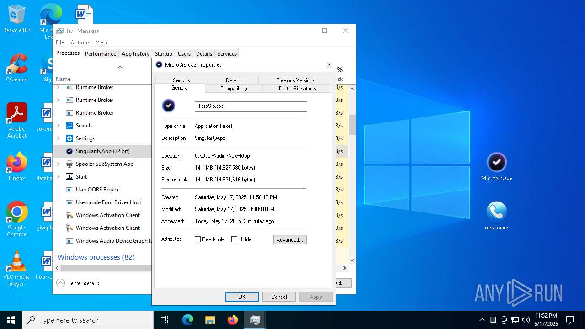Image resolution: width=585 pixels, height=329 pixels.
Task: Launch the Adobe Acrobat desktop shortcut
Action: [16, 121]
